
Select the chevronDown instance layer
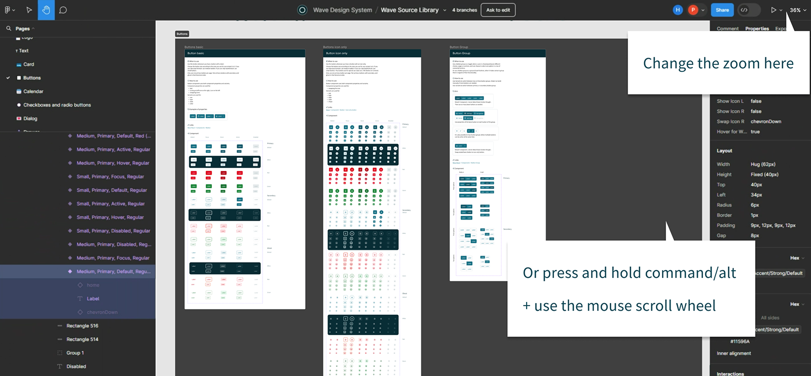pyautogui.click(x=102, y=312)
